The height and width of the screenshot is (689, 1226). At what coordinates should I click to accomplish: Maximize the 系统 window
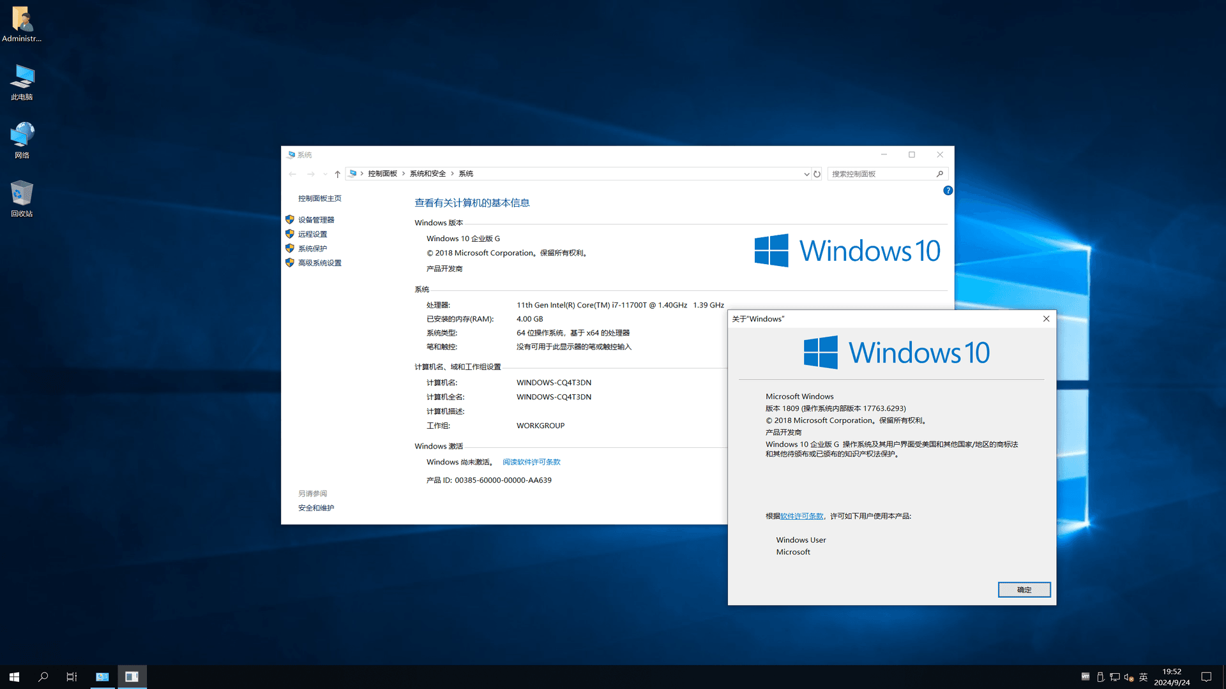[912, 154]
